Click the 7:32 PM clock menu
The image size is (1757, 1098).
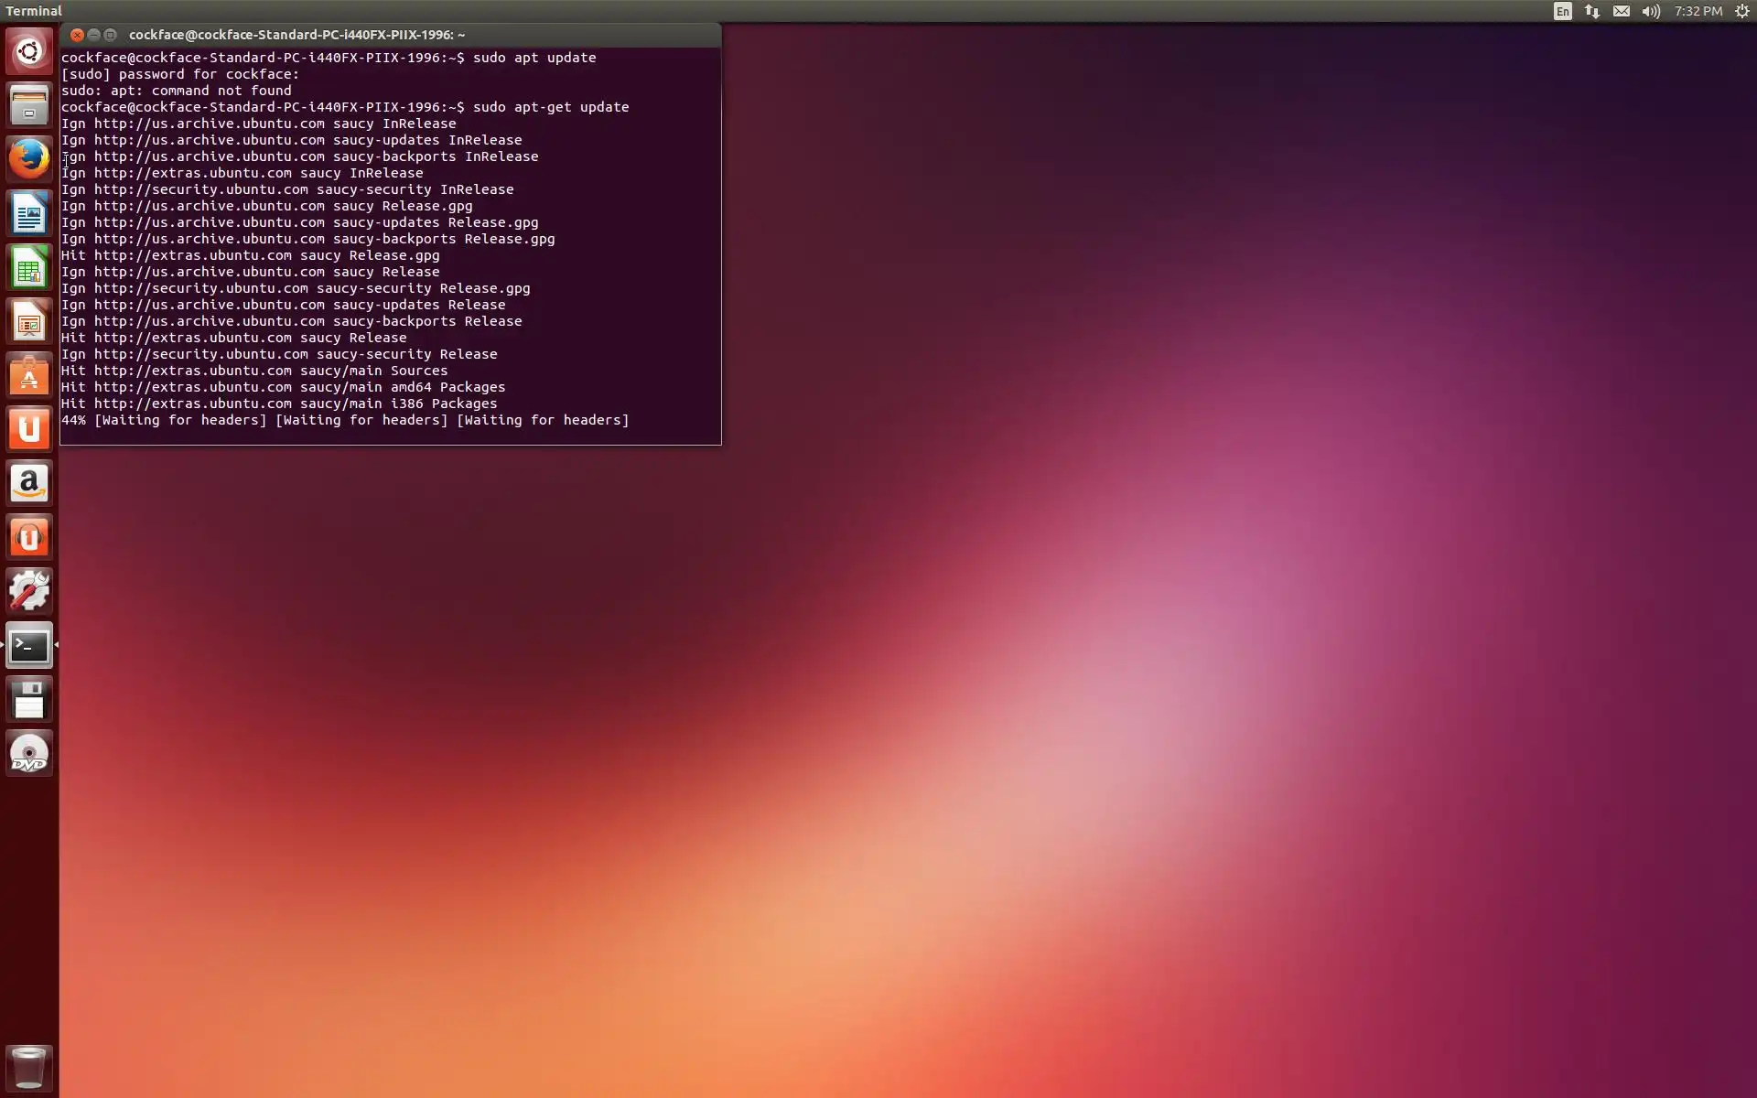1698,11
